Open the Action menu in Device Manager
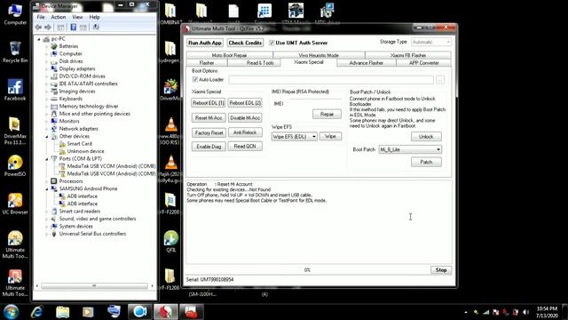 coord(59,17)
